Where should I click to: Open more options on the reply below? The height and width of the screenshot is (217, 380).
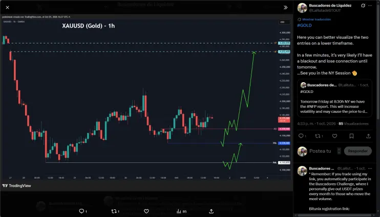coord(370,168)
